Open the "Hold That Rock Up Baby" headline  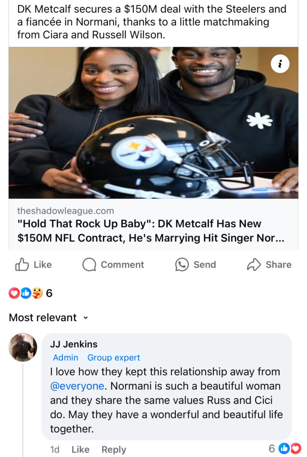[x=151, y=231]
